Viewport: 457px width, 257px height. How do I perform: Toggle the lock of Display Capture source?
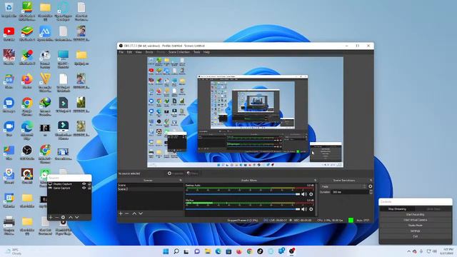tap(89, 184)
